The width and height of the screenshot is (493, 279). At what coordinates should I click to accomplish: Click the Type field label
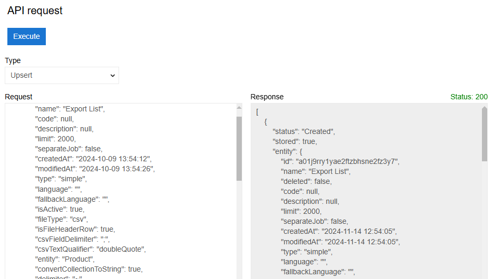tap(13, 60)
